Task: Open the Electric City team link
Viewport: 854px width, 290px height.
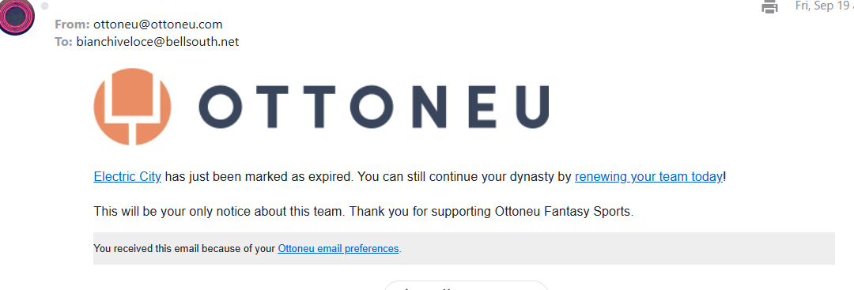Action: click(127, 177)
